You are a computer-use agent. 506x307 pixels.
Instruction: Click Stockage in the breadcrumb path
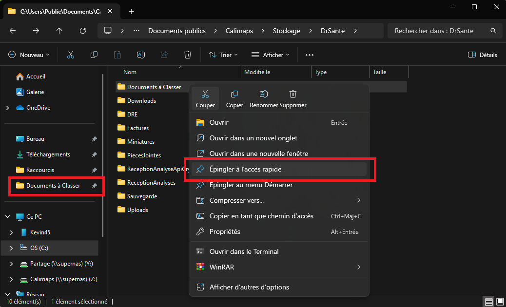coord(286,31)
